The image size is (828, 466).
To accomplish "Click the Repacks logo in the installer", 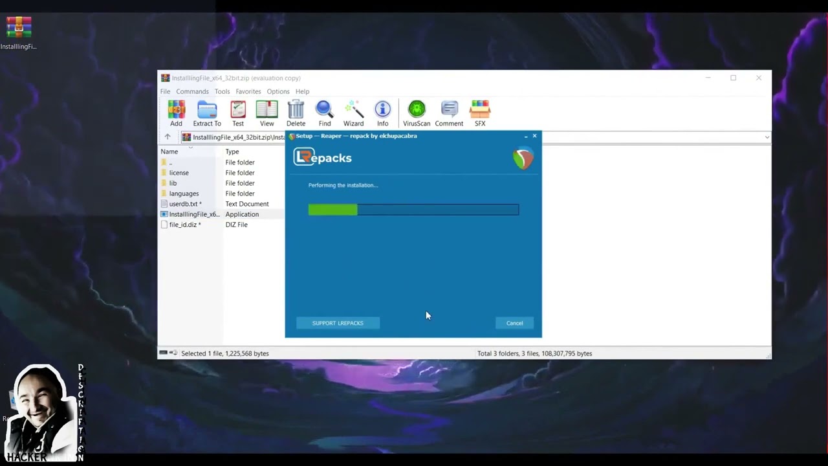I will [x=323, y=157].
